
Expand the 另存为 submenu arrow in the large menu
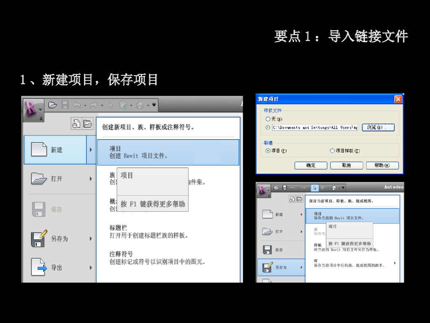tap(91, 239)
